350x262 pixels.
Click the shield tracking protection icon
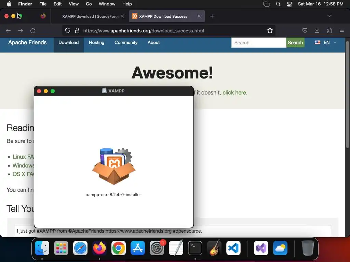[68, 30]
